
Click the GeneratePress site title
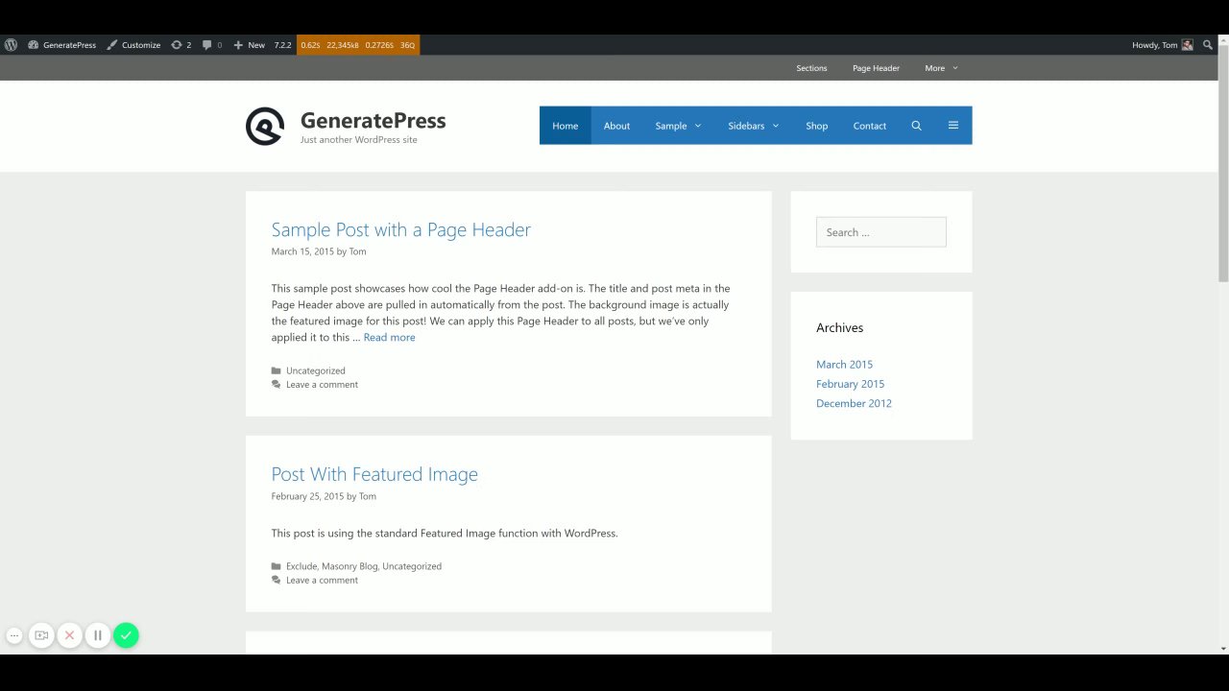coord(373,121)
